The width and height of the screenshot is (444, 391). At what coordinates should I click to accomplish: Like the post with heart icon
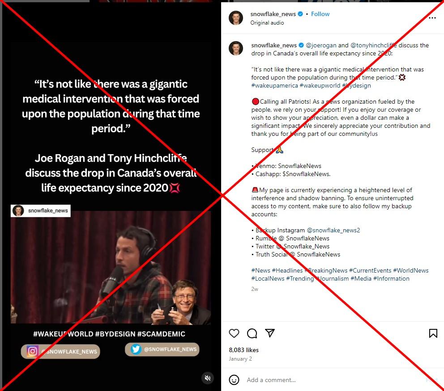click(x=234, y=333)
